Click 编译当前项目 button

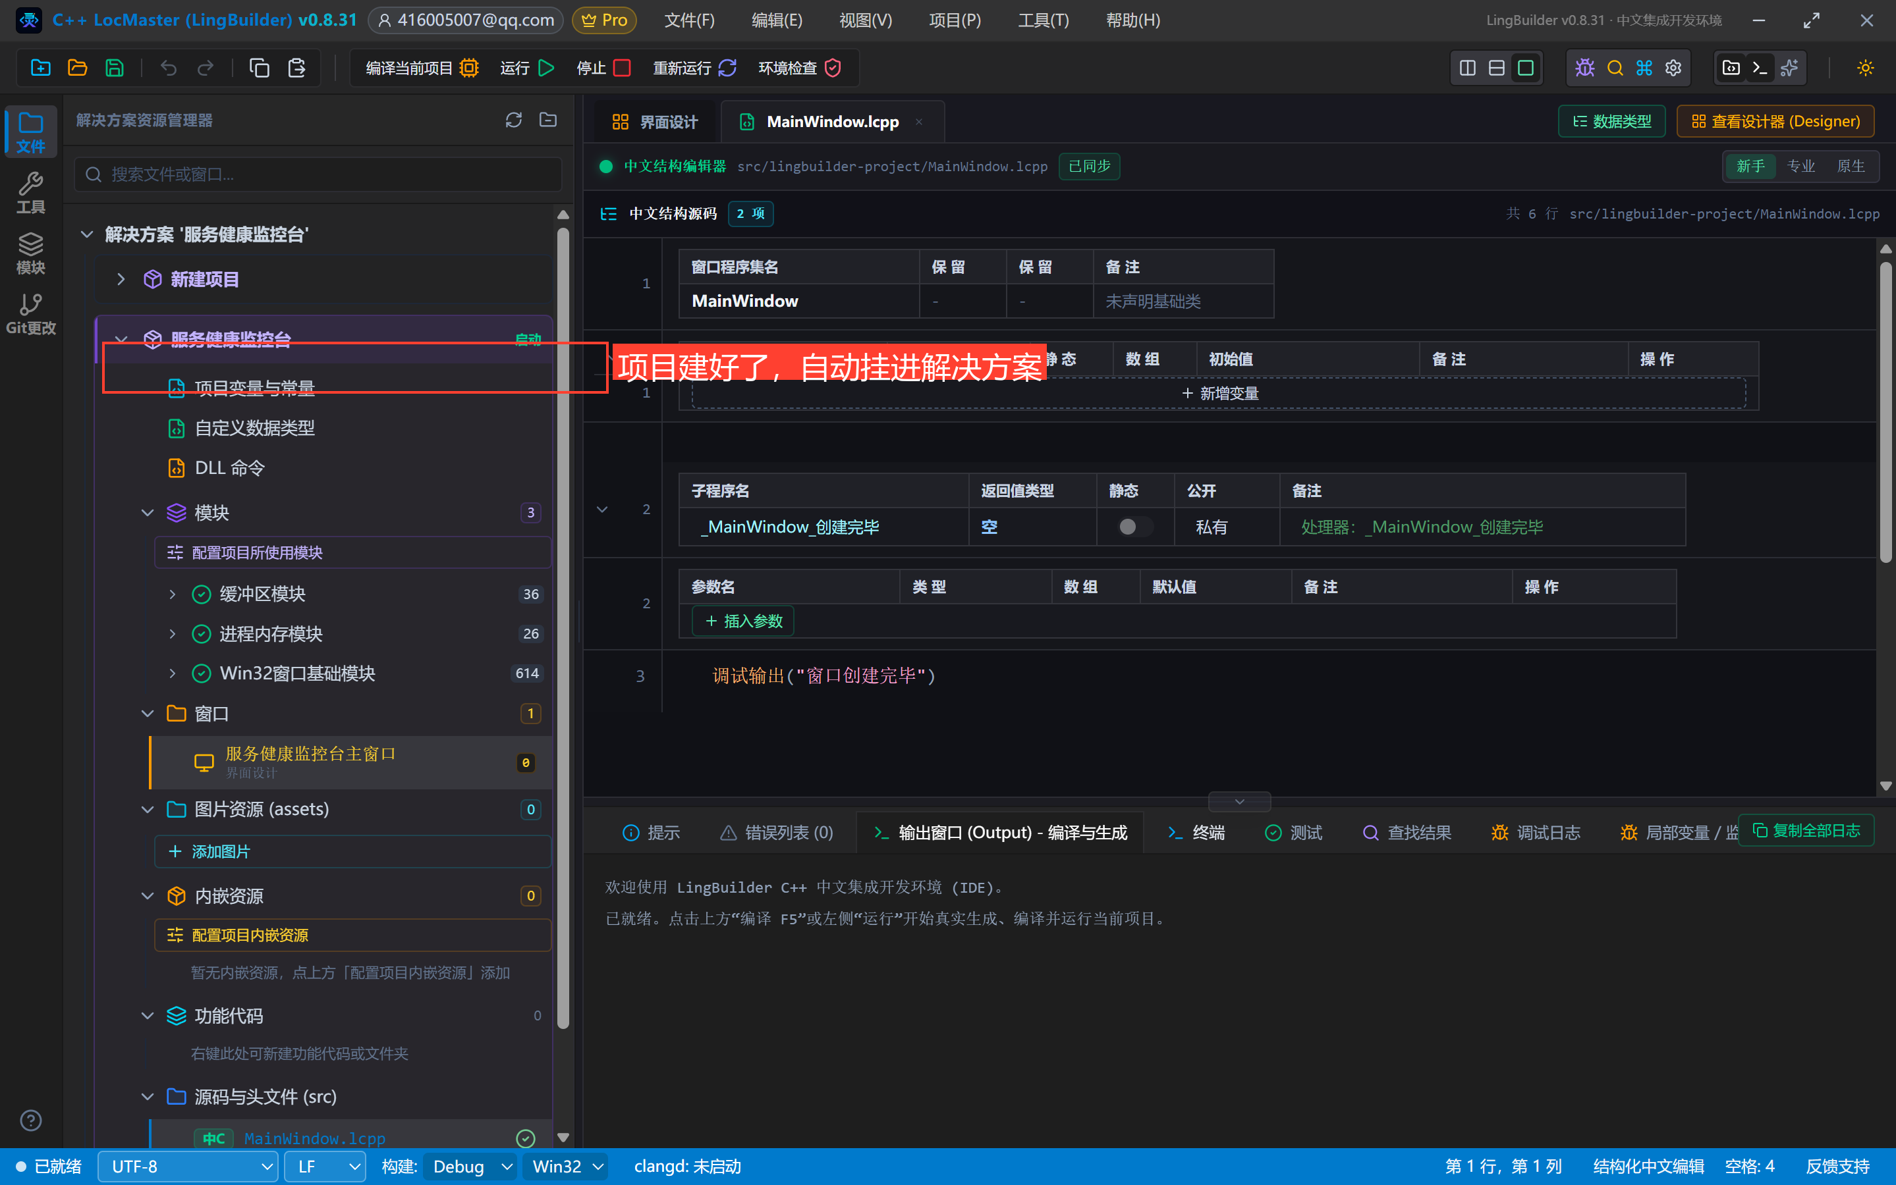coord(422,68)
